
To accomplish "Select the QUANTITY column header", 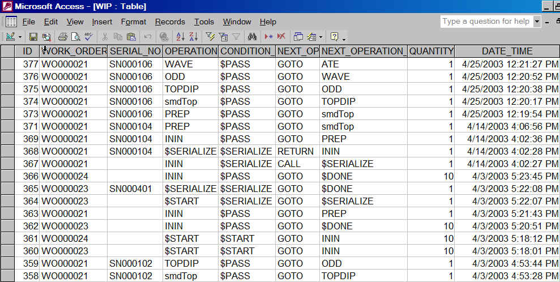I will pyautogui.click(x=431, y=51).
